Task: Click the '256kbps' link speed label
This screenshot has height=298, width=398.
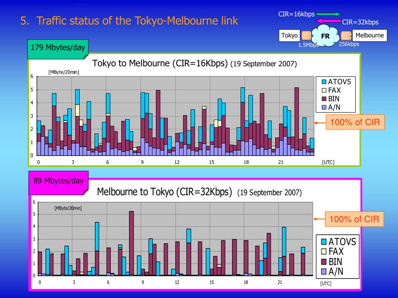Action: tap(349, 44)
